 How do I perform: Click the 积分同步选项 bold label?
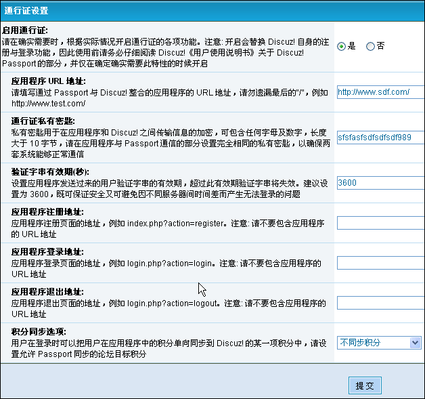point(39,331)
